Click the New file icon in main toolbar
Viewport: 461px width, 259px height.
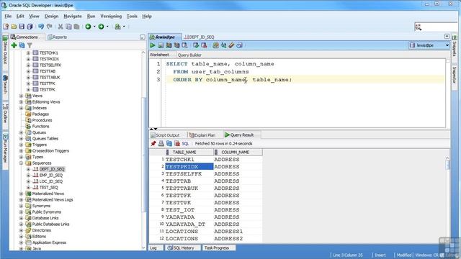pyautogui.click(x=6, y=27)
